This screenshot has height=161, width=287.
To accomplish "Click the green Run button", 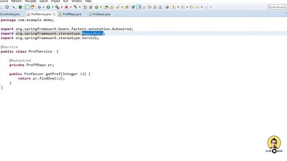I will coord(48,7).
